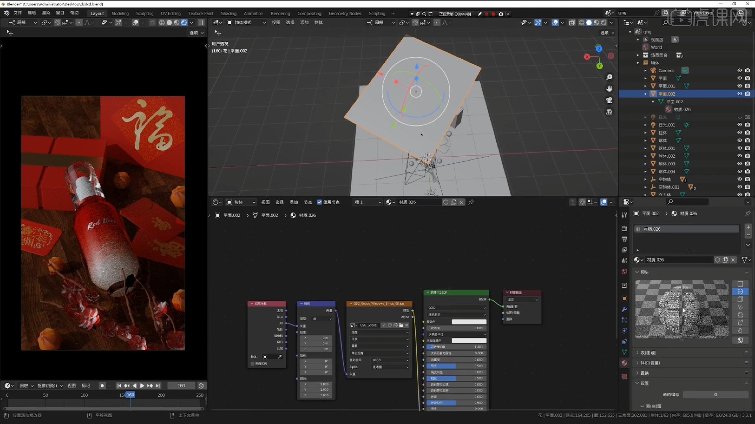This screenshot has width=755, height=424.
Task: Open the Tool properties tab icon
Action: pyautogui.click(x=624, y=215)
